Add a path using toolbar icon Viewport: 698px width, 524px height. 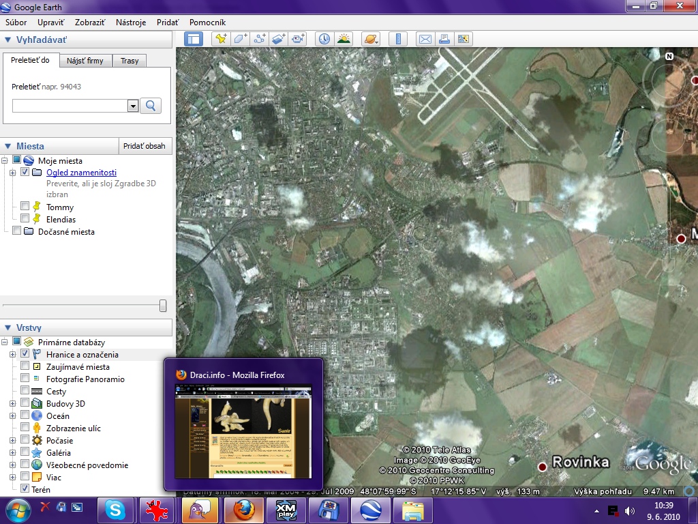259,39
